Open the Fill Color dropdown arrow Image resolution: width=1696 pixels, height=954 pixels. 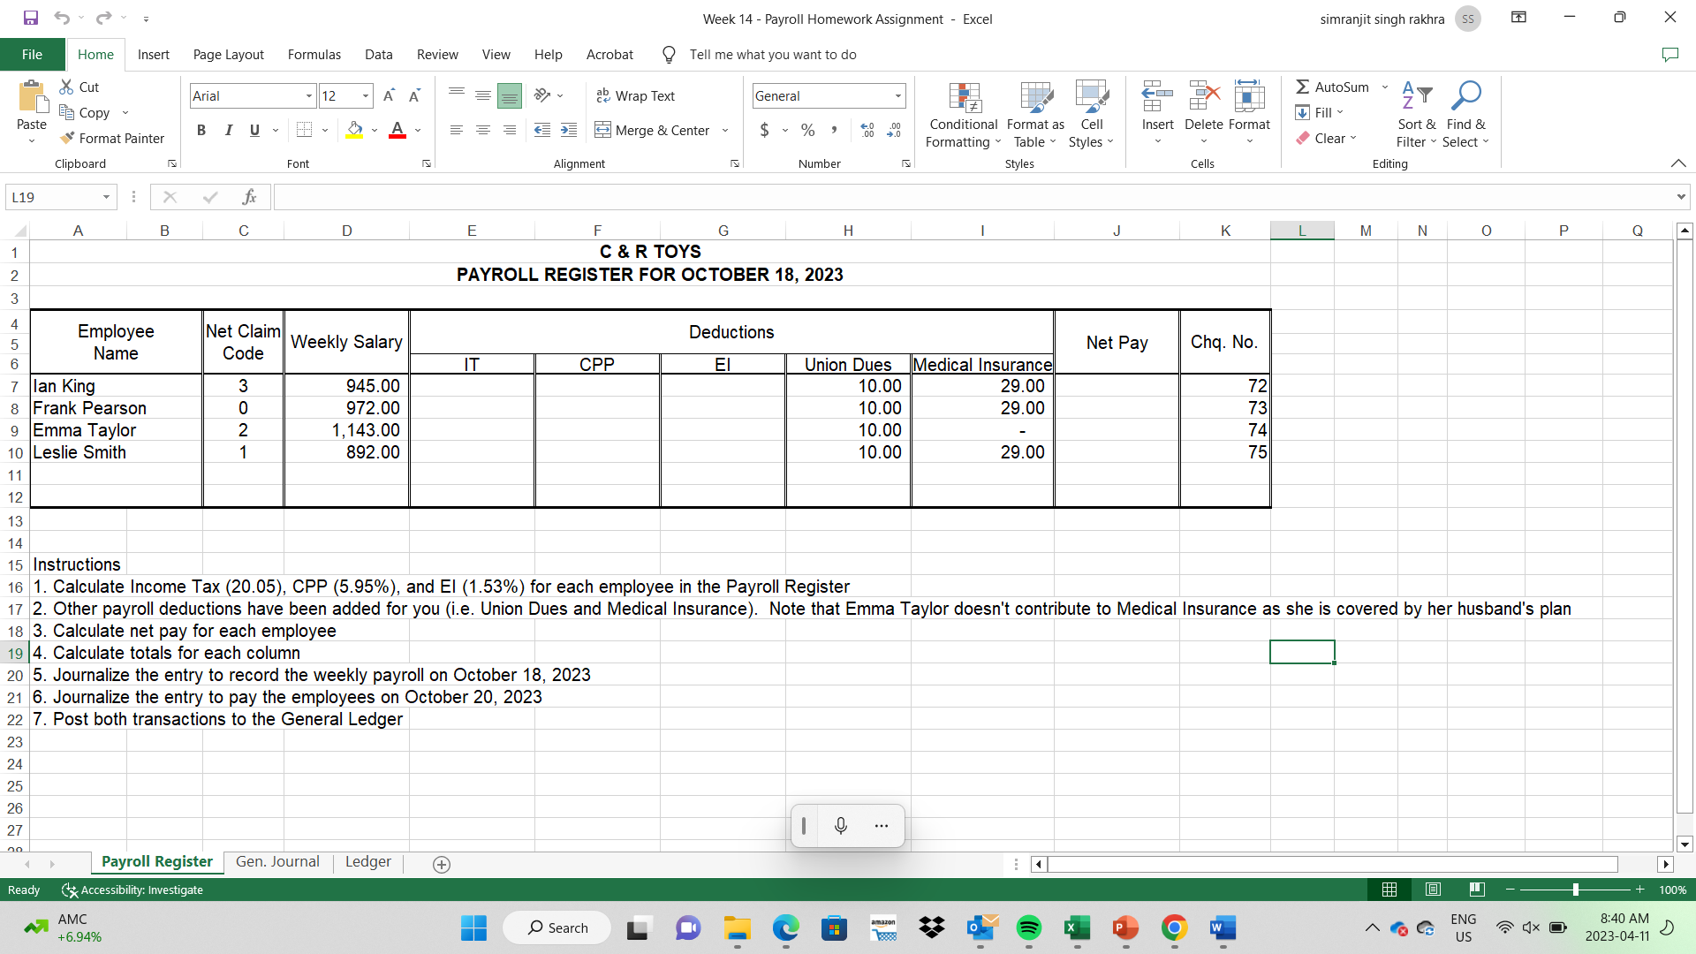click(374, 130)
